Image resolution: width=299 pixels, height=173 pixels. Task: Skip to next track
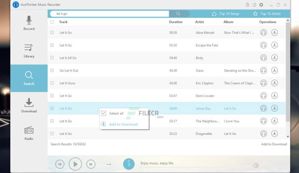(x=91, y=164)
